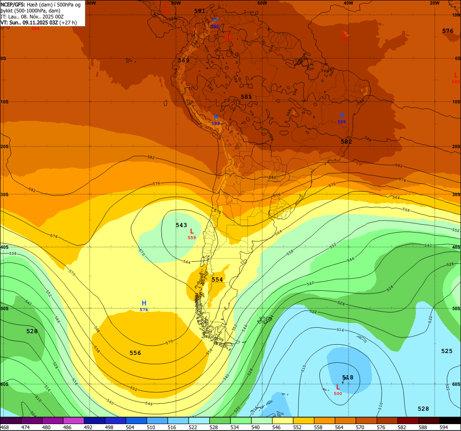Select the yellow legend swatch labeled 546
The width and height of the screenshot is (461, 431).
[x=283, y=420]
